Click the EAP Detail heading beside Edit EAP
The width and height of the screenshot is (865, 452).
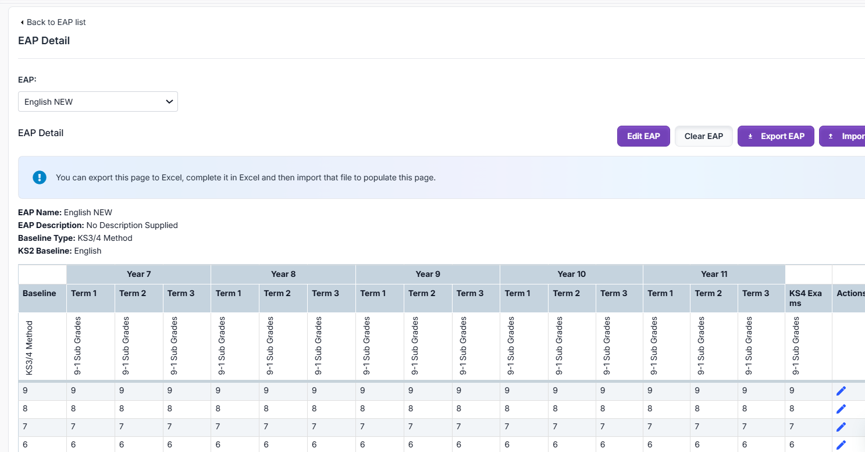pyautogui.click(x=41, y=133)
